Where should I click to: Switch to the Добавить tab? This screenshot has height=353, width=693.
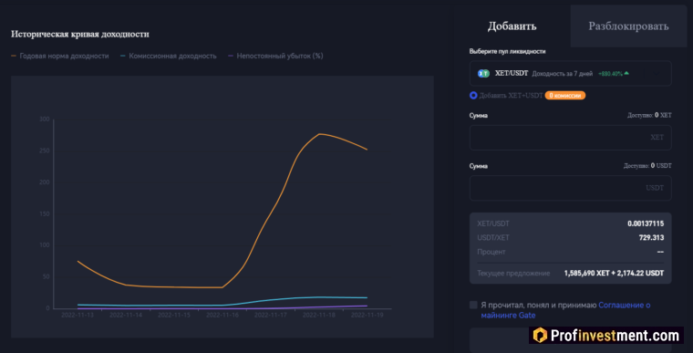pyautogui.click(x=512, y=26)
